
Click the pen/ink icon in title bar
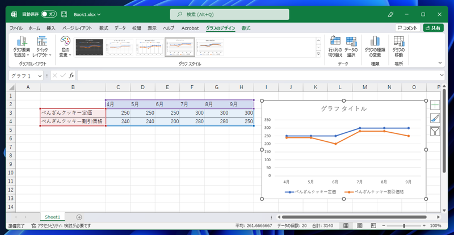coord(391,14)
